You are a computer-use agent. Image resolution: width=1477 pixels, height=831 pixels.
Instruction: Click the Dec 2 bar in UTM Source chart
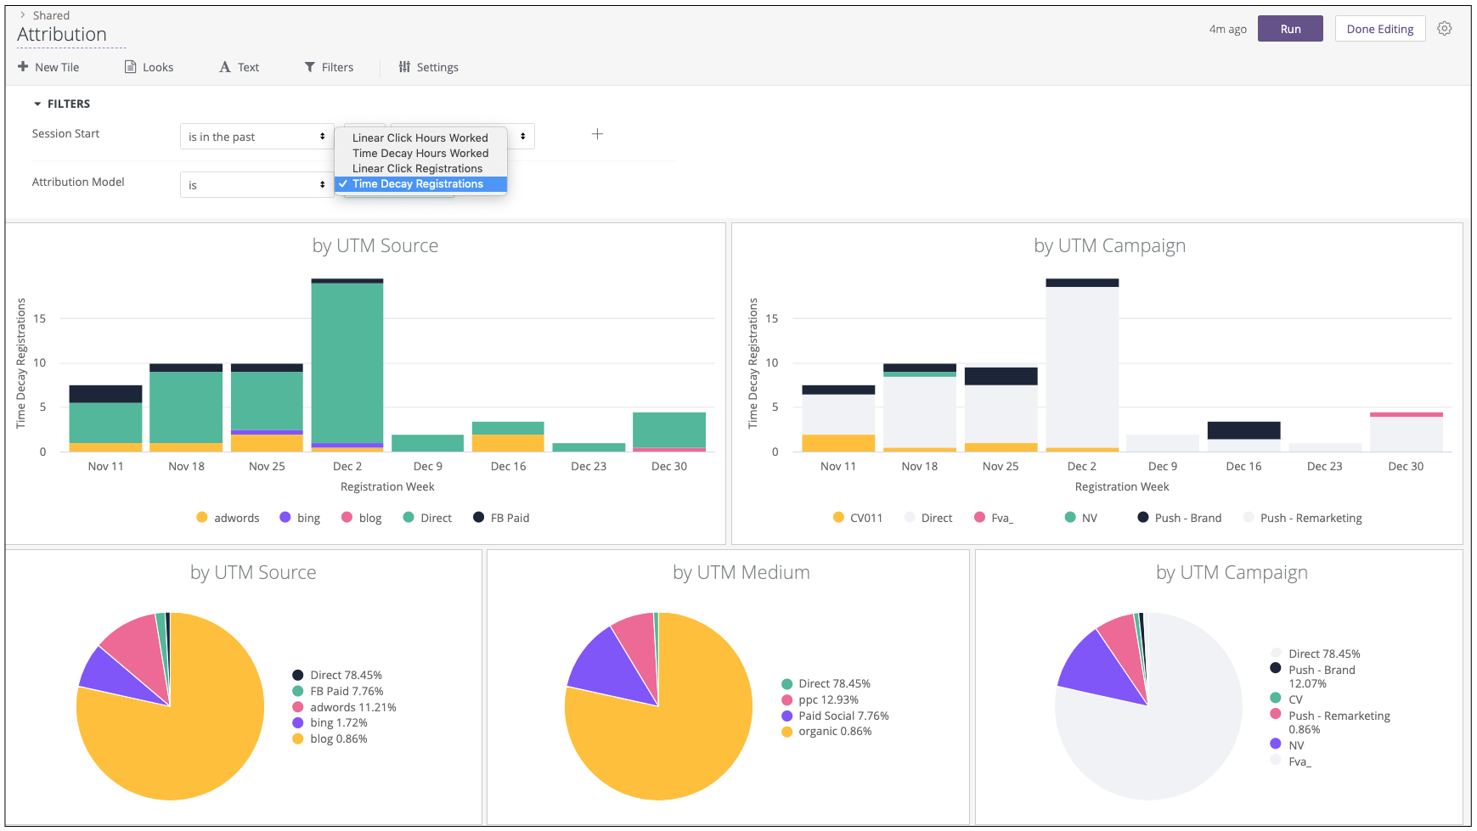(x=347, y=365)
